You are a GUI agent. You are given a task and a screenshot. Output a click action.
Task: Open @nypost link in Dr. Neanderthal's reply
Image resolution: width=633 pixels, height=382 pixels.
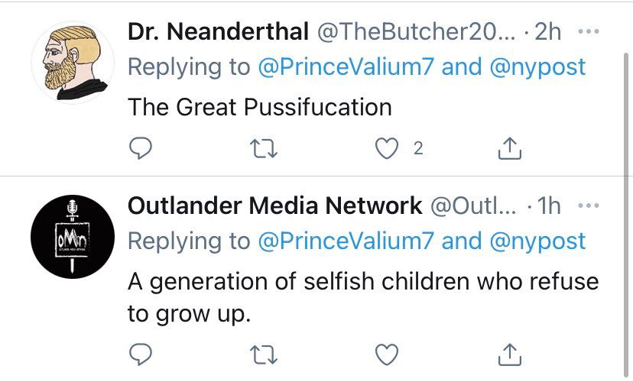tap(537, 67)
